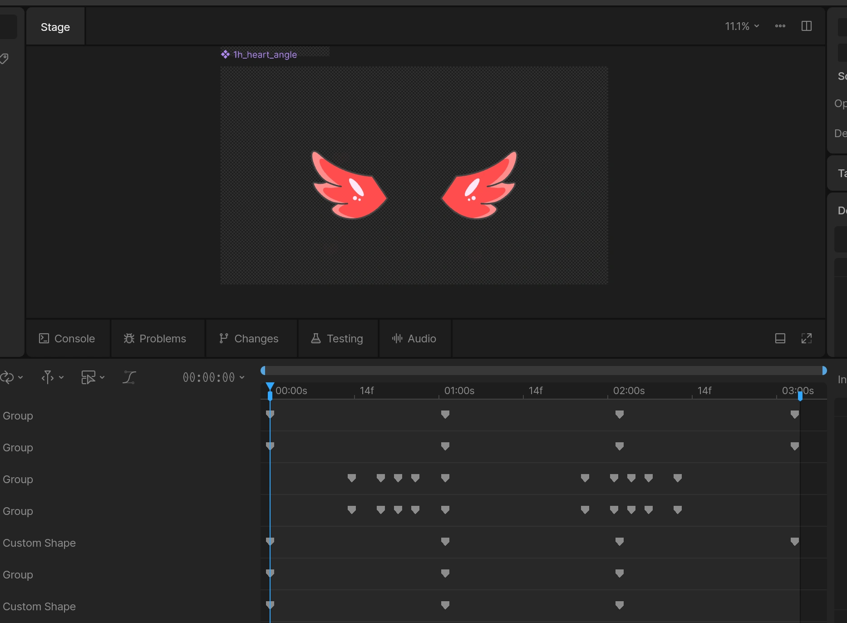Select the second Group row from the top
The height and width of the screenshot is (623, 847).
coord(18,447)
